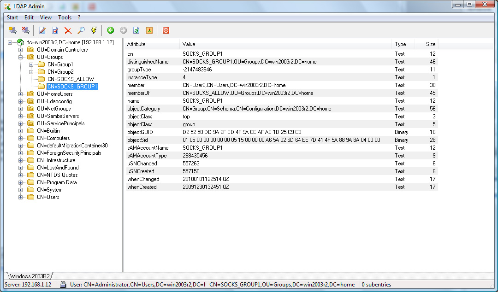Select CN=Infrastructure in the tree
The image size is (498, 292).
(x=56, y=160)
